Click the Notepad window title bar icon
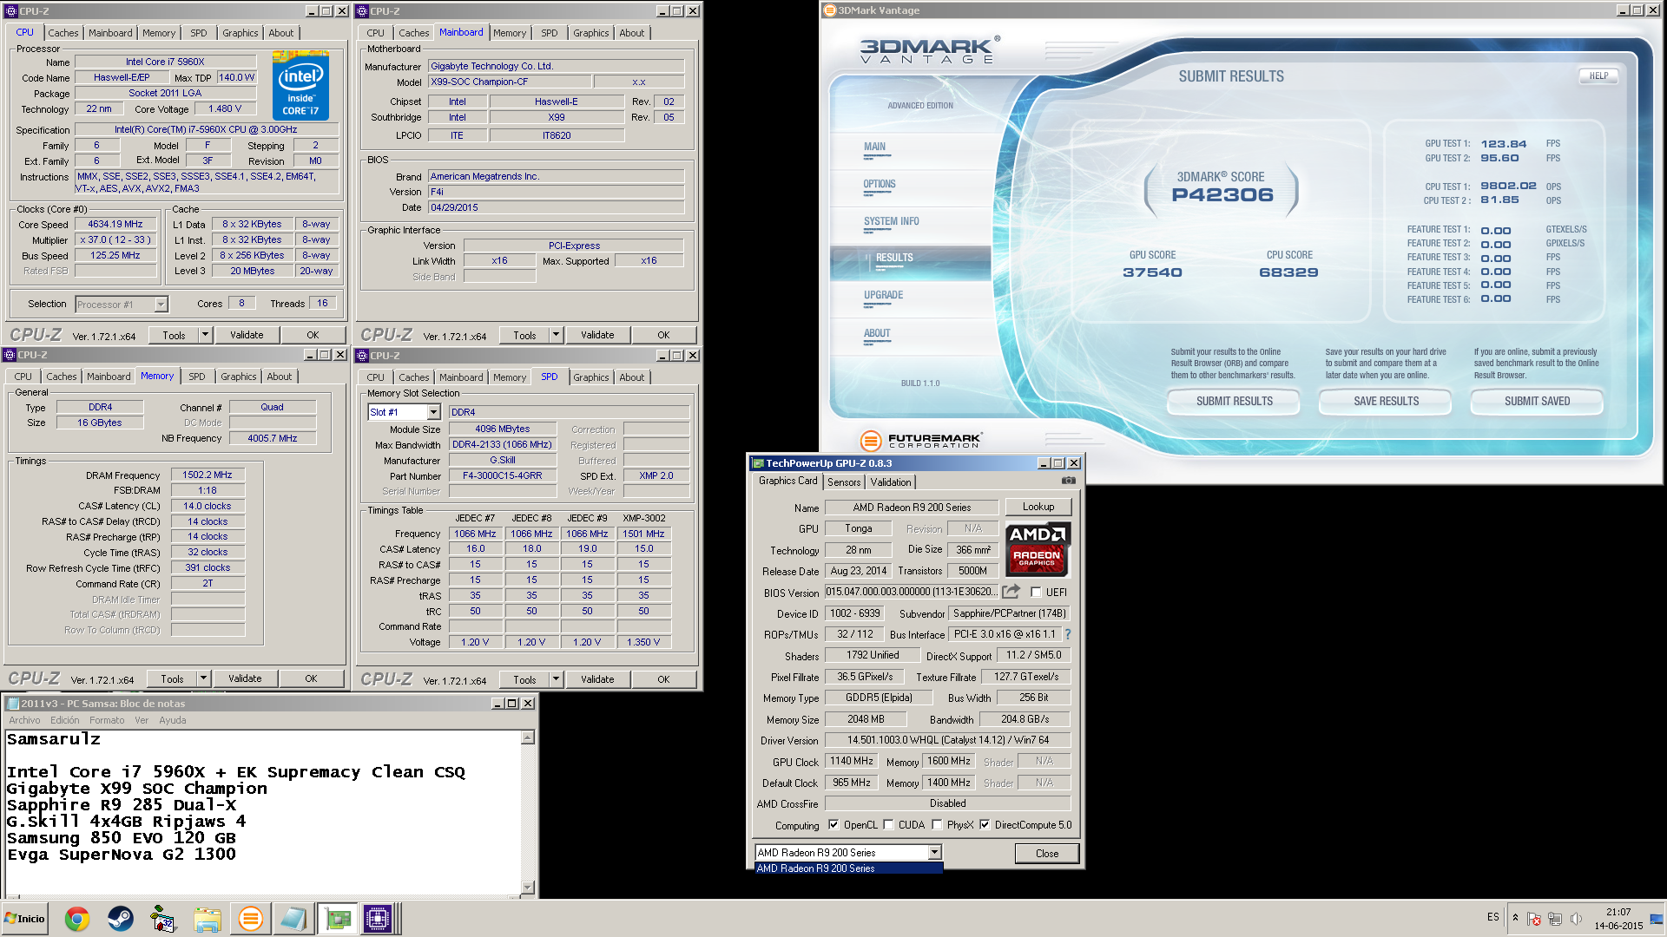The image size is (1667, 937). (x=13, y=704)
